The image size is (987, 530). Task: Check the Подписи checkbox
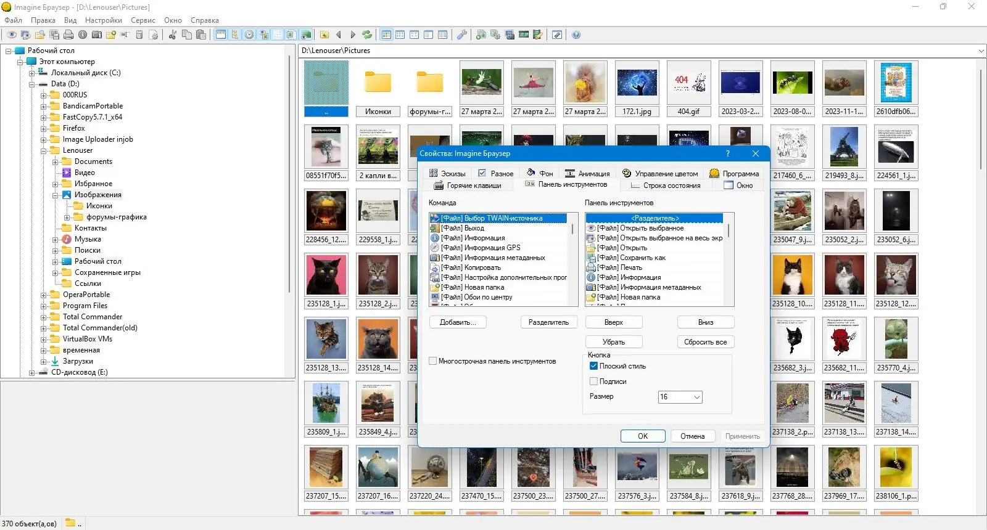coord(594,381)
